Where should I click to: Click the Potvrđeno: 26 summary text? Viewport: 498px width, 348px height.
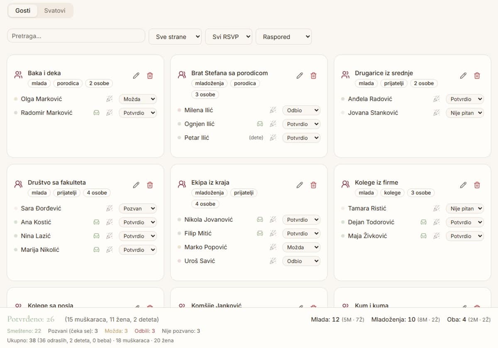click(31, 319)
